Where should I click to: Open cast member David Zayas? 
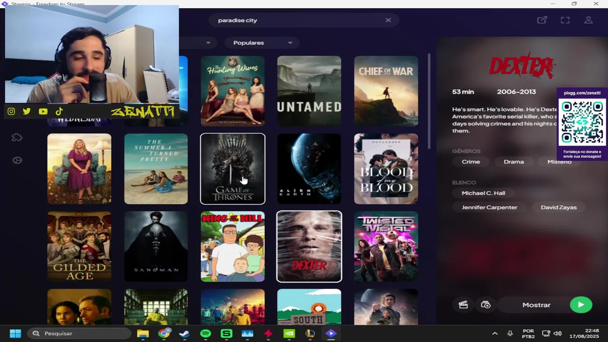point(559,208)
